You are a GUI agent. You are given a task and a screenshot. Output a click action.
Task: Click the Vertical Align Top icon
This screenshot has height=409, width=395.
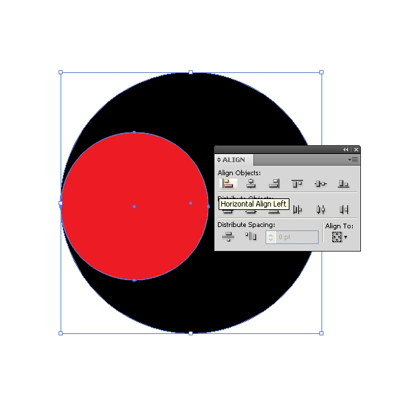point(297,183)
